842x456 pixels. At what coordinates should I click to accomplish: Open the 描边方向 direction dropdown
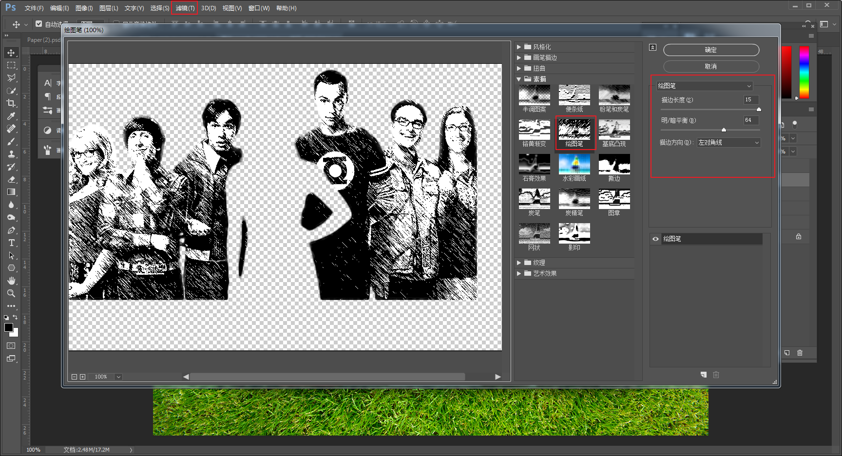[x=728, y=142]
